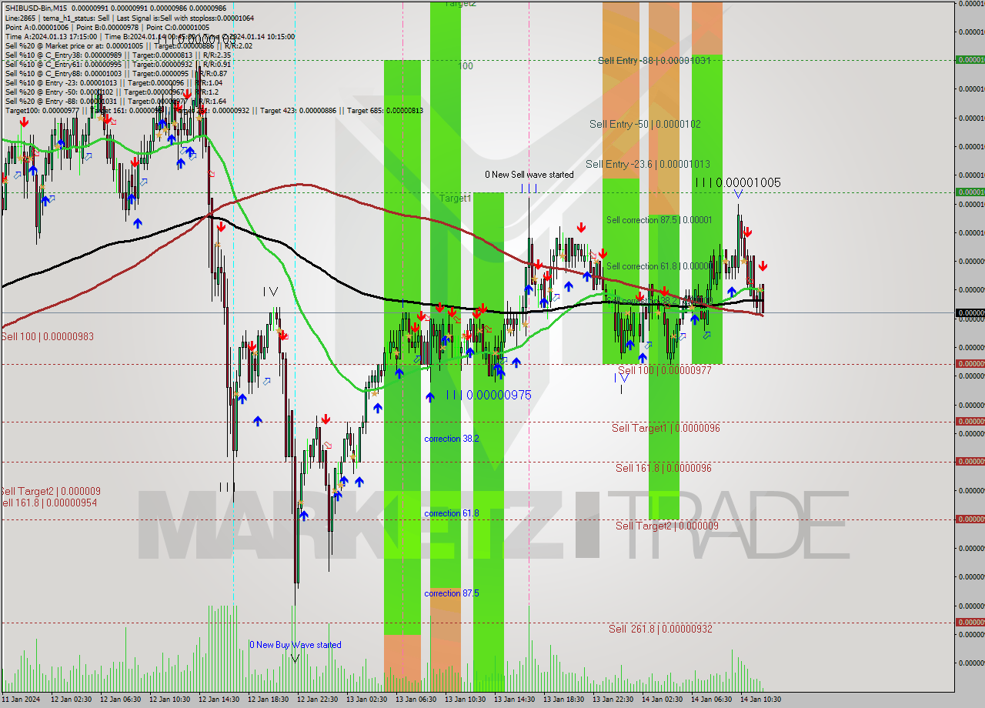Viewport: 985px width, 708px height.
Task: Click 'Sell correction 87.5 | 0.00001' label
Action: 659,220
